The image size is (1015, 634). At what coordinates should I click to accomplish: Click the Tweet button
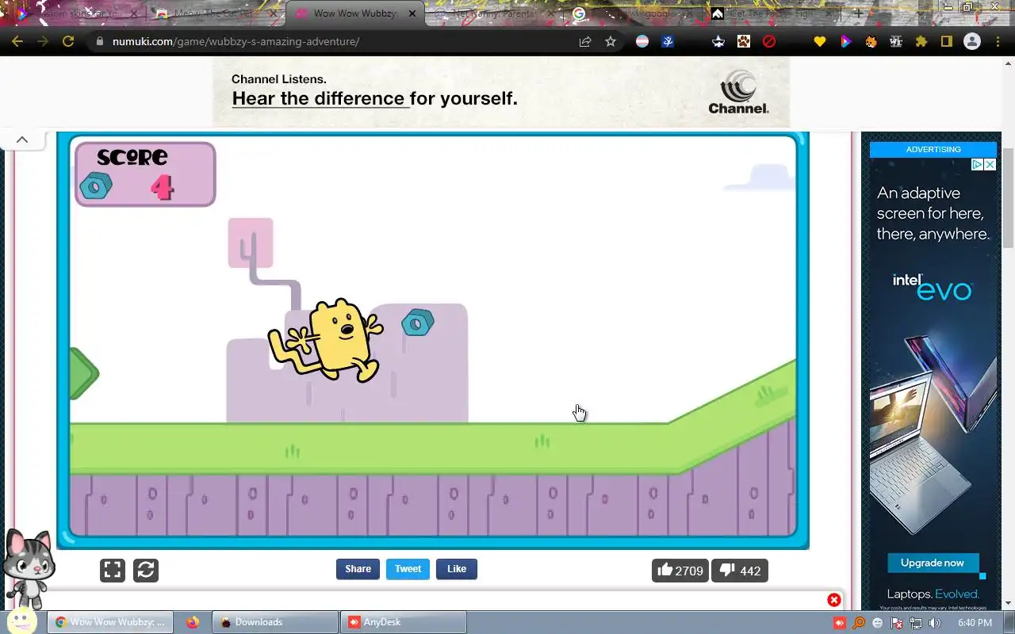[408, 569]
